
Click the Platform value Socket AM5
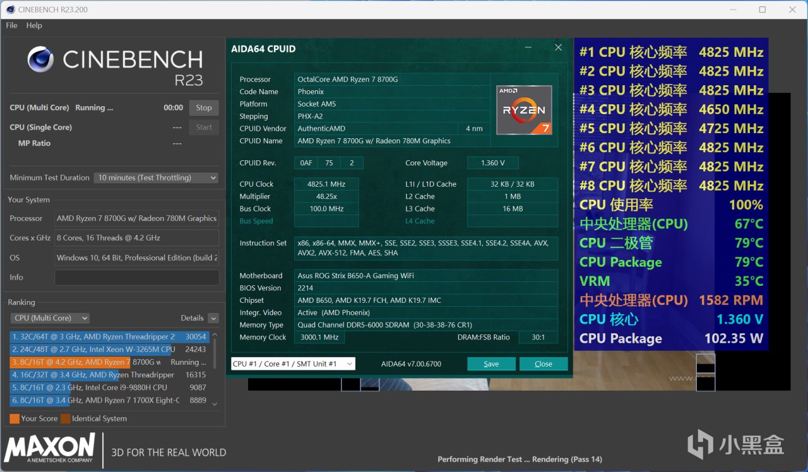click(392, 104)
